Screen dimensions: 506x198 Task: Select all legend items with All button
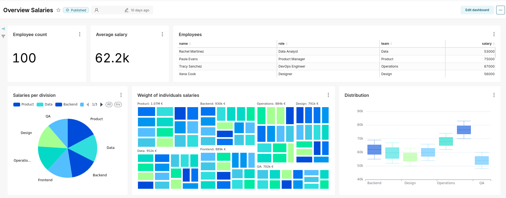point(109,104)
